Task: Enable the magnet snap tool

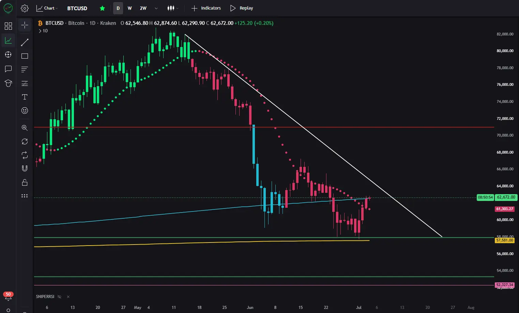Action: click(25, 168)
